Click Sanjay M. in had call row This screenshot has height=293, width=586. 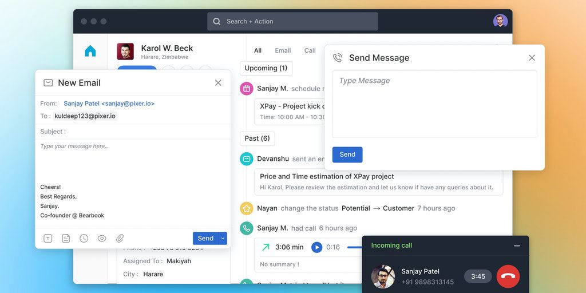coord(272,228)
